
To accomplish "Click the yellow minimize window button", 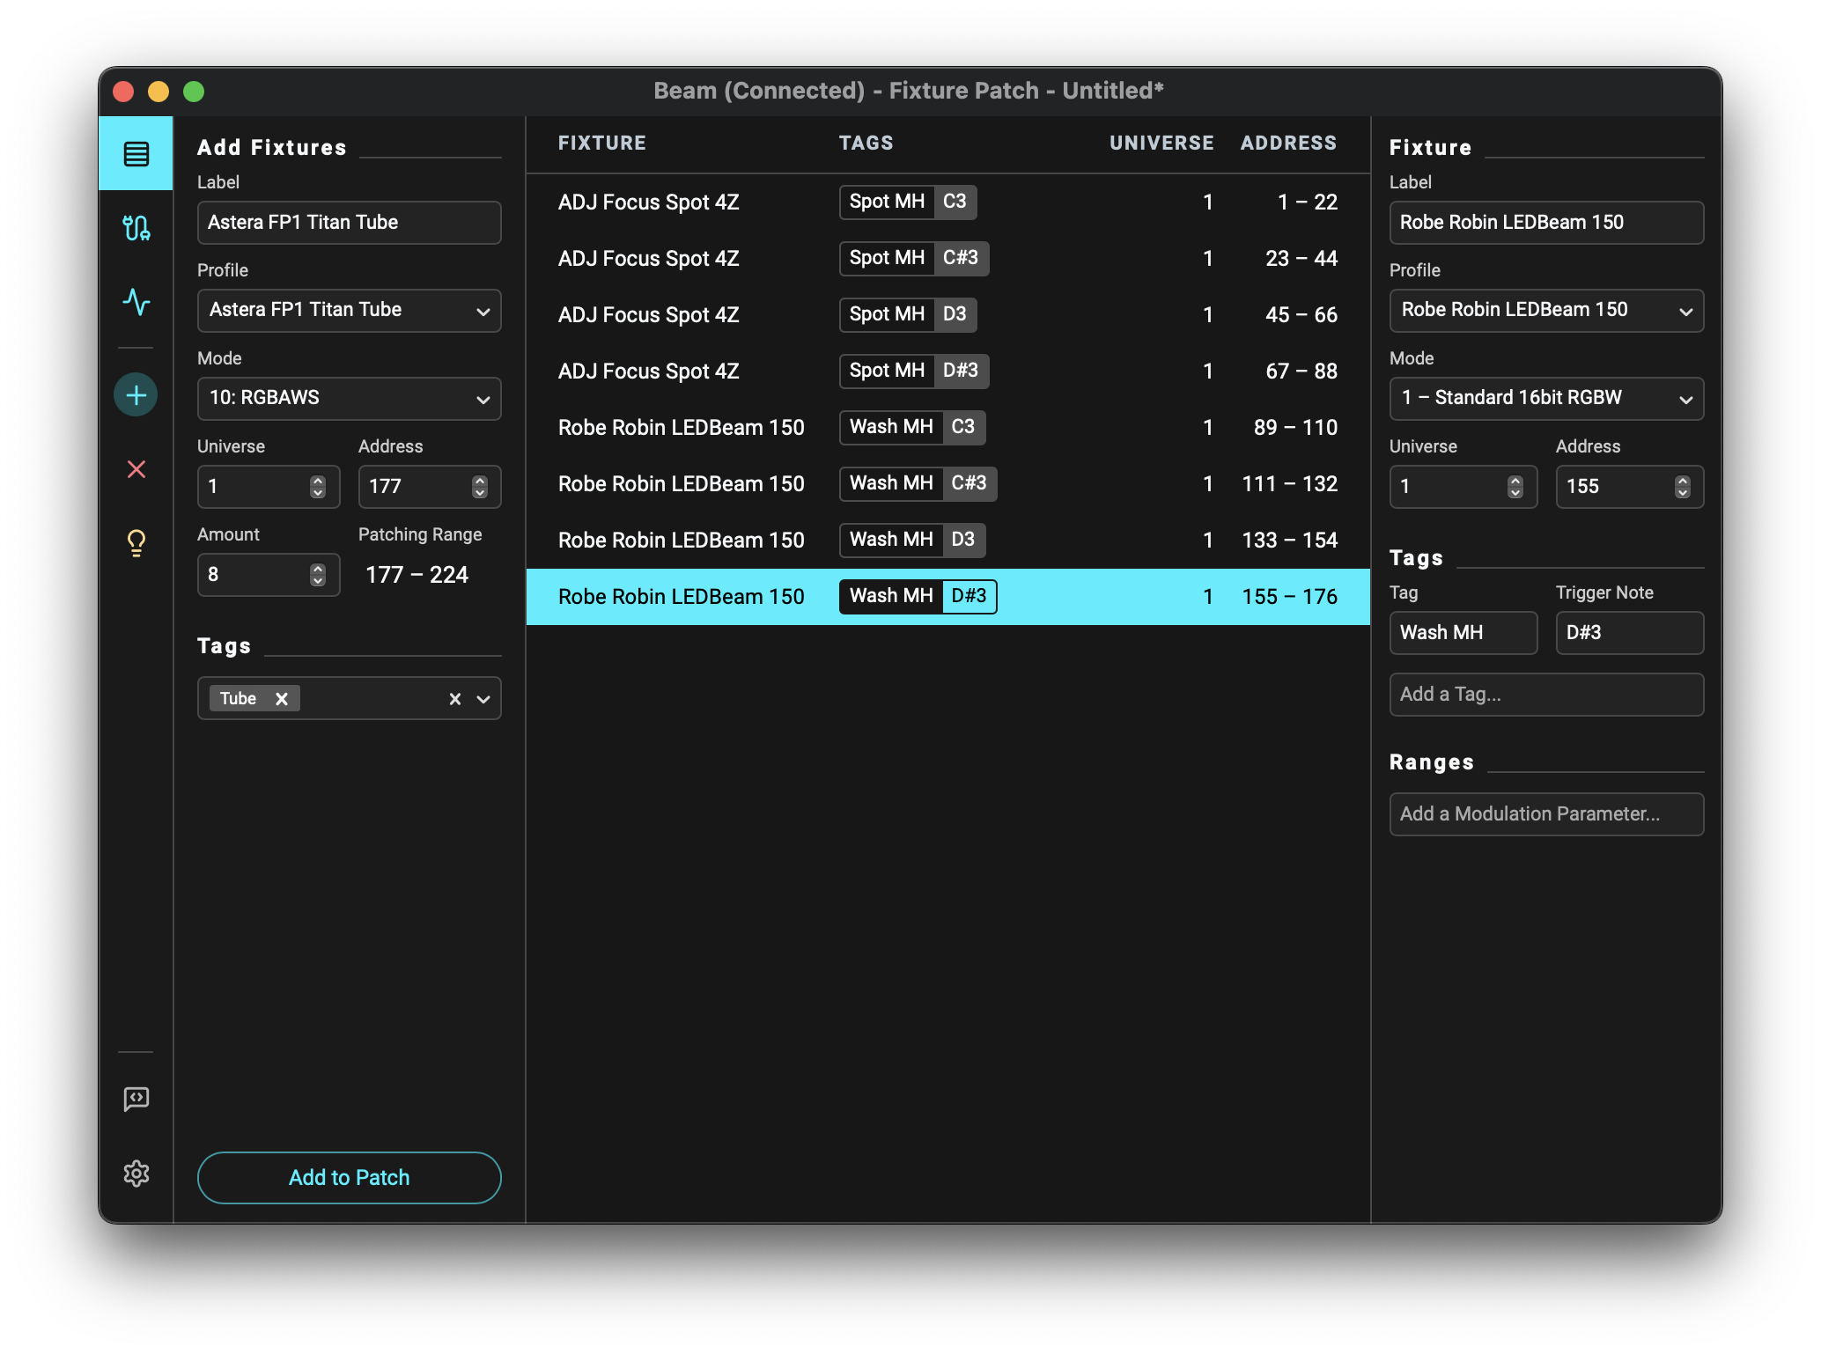I will (159, 92).
